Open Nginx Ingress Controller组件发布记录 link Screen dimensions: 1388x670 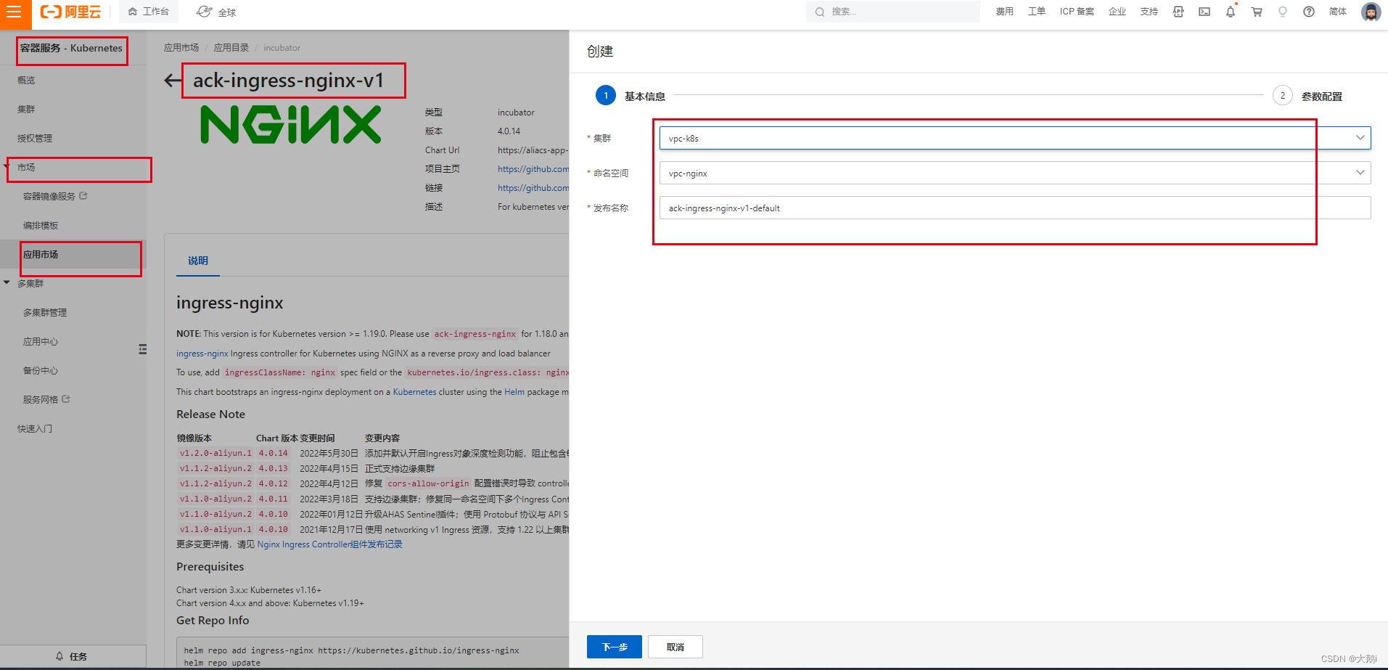pyautogui.click(x=329, y=544)
